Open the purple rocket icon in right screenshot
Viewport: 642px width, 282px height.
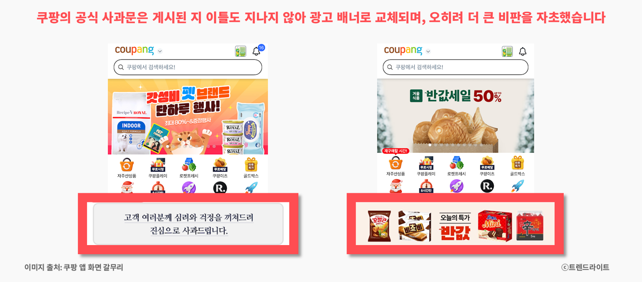pos(457,186)
